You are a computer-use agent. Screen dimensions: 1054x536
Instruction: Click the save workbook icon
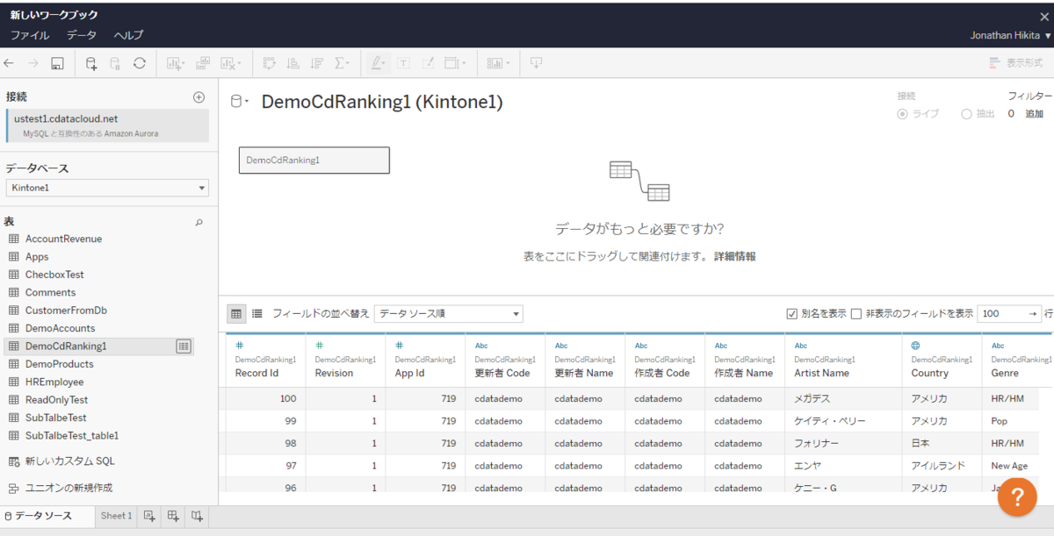pos(55,62)
